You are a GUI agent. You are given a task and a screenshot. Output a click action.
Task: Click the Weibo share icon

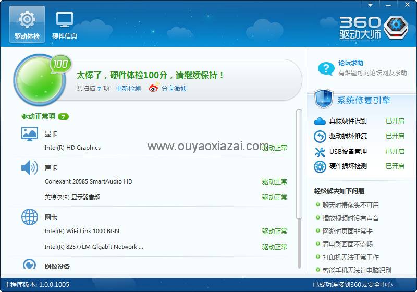coord(154,87)
